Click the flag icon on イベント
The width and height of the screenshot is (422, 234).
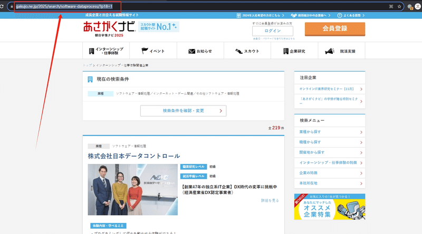point(145,51)
